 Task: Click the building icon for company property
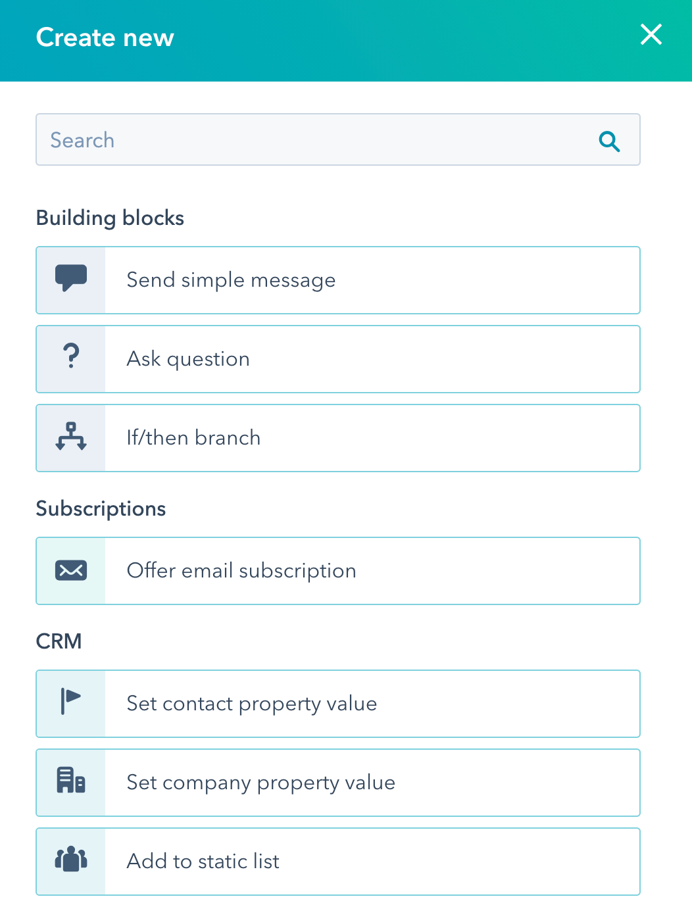(71, 782)
